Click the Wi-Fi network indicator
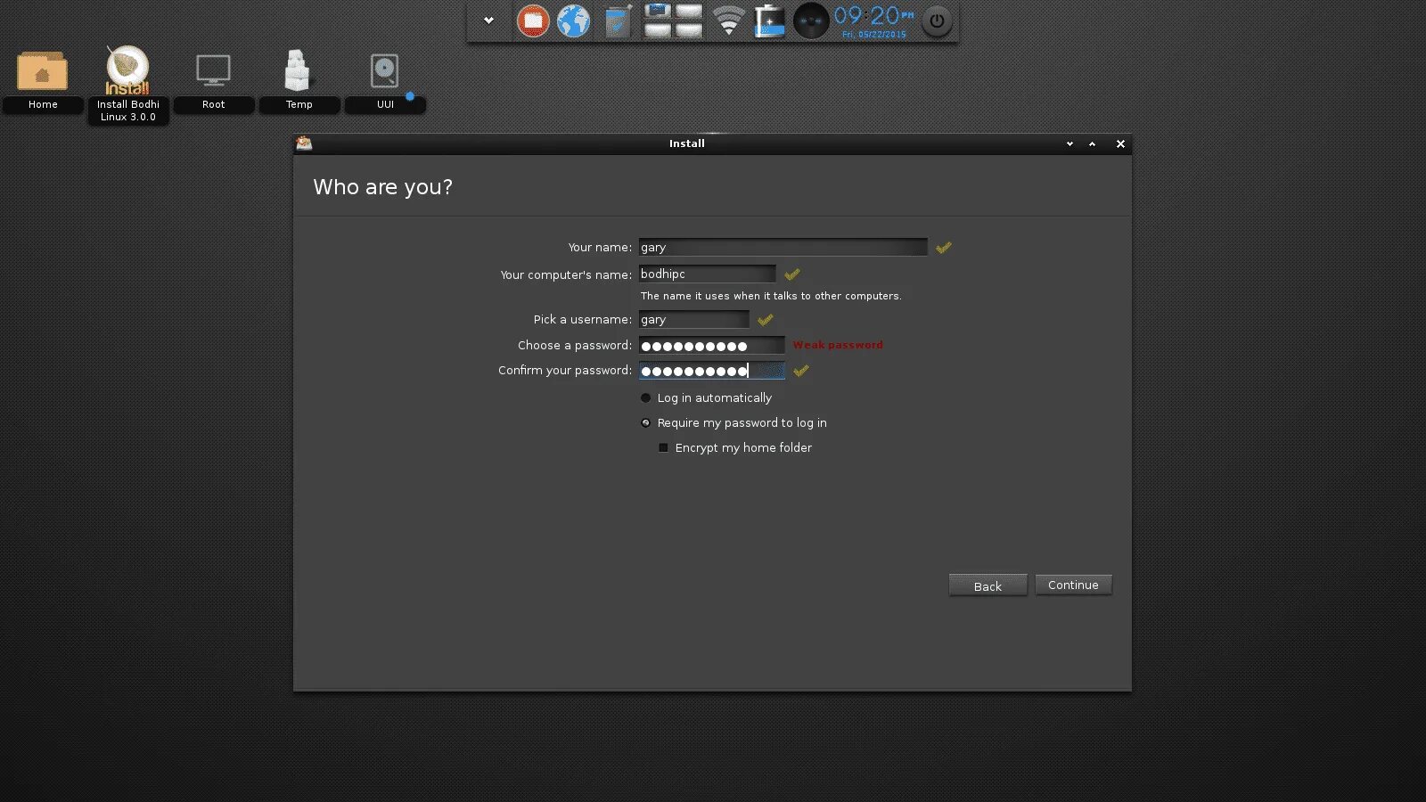1426x802 pixels. 728,20
